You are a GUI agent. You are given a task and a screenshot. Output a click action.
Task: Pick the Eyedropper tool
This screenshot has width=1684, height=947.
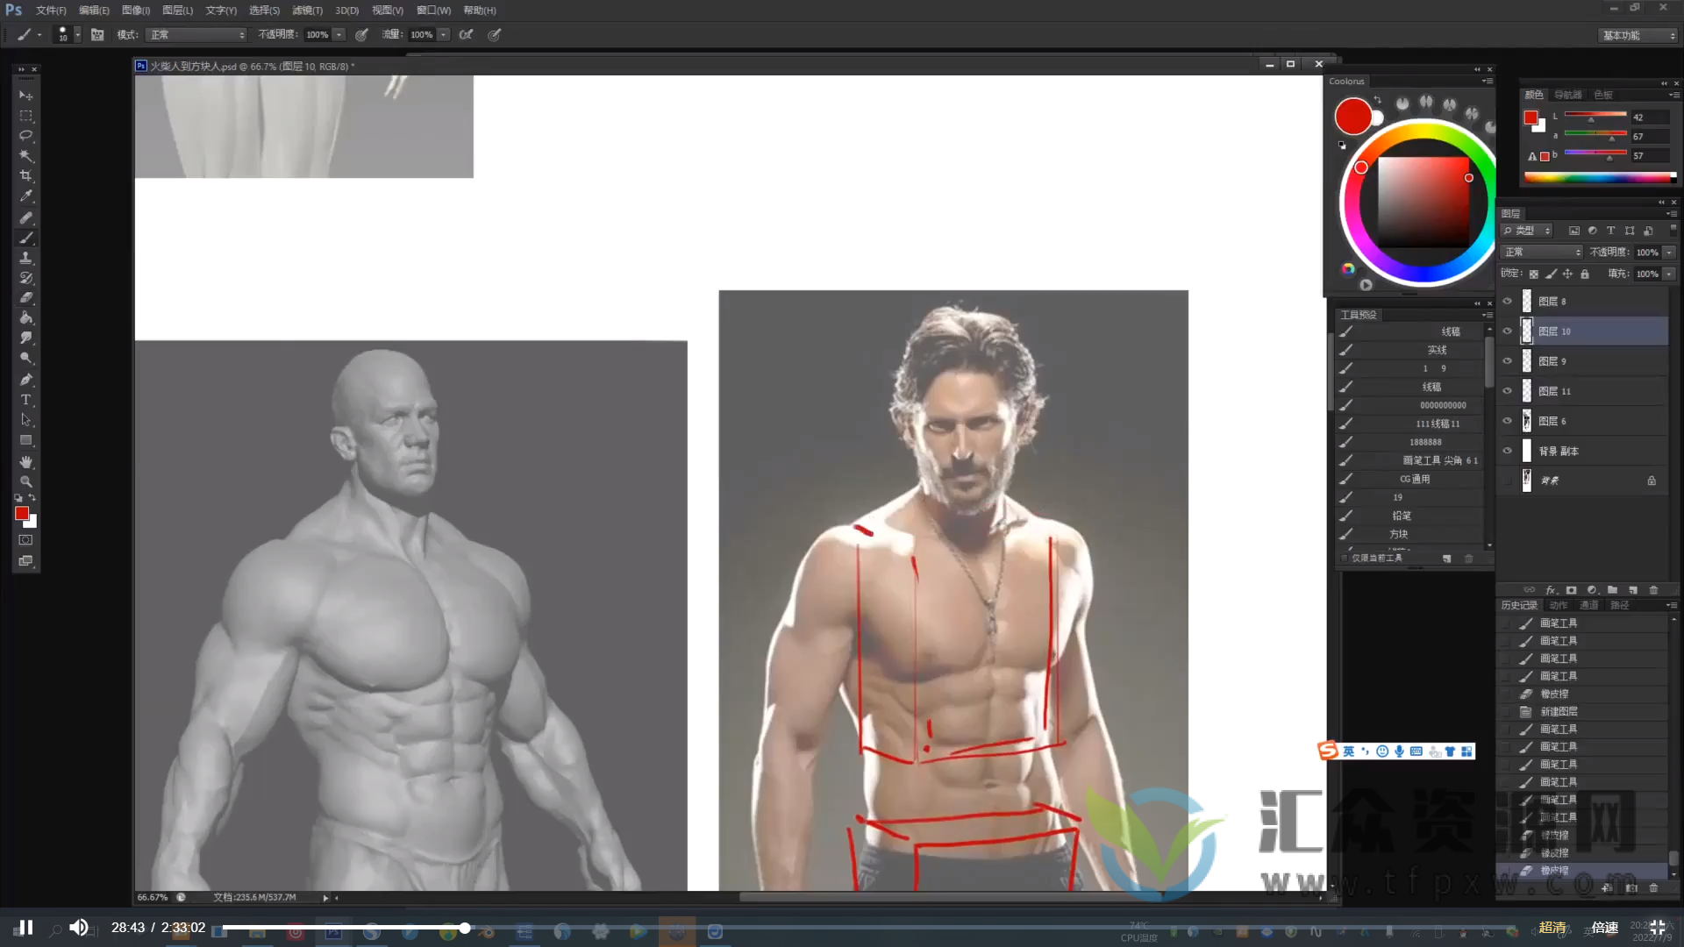click(x=25, y=196)
